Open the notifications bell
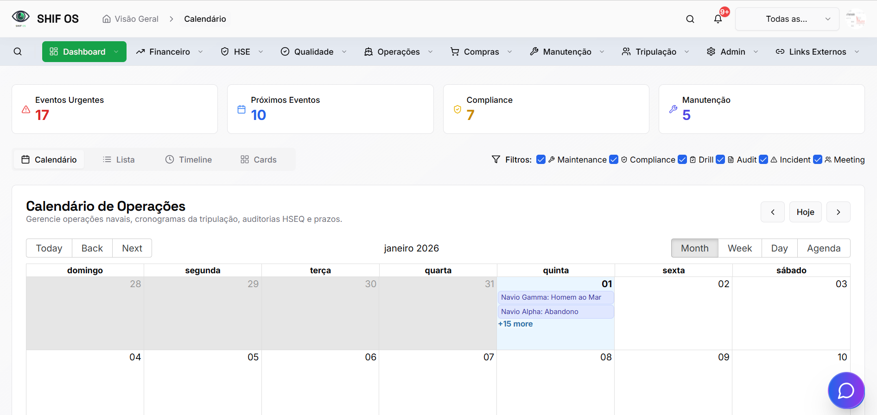877x415 pixels. click(718, 19)
